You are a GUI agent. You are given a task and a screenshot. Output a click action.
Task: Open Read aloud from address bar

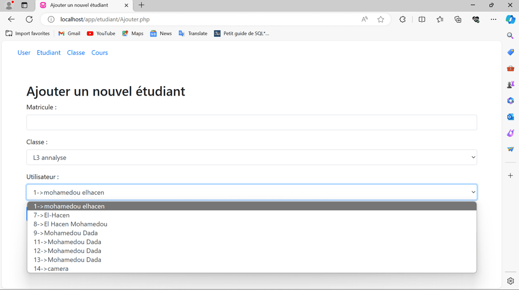[x=364, y=19]
